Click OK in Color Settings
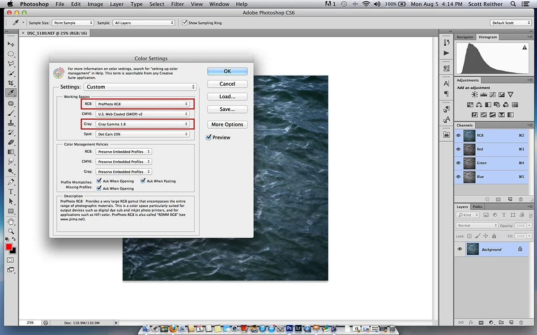The height and width of the screenshot is (335, 537). [227, 71]
